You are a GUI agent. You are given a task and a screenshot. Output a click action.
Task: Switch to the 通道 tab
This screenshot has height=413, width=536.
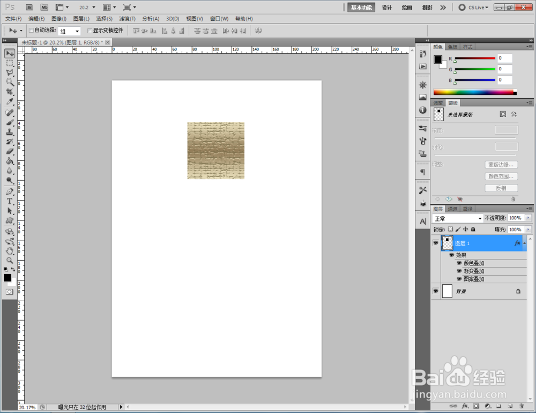click(x=452, y=209)
